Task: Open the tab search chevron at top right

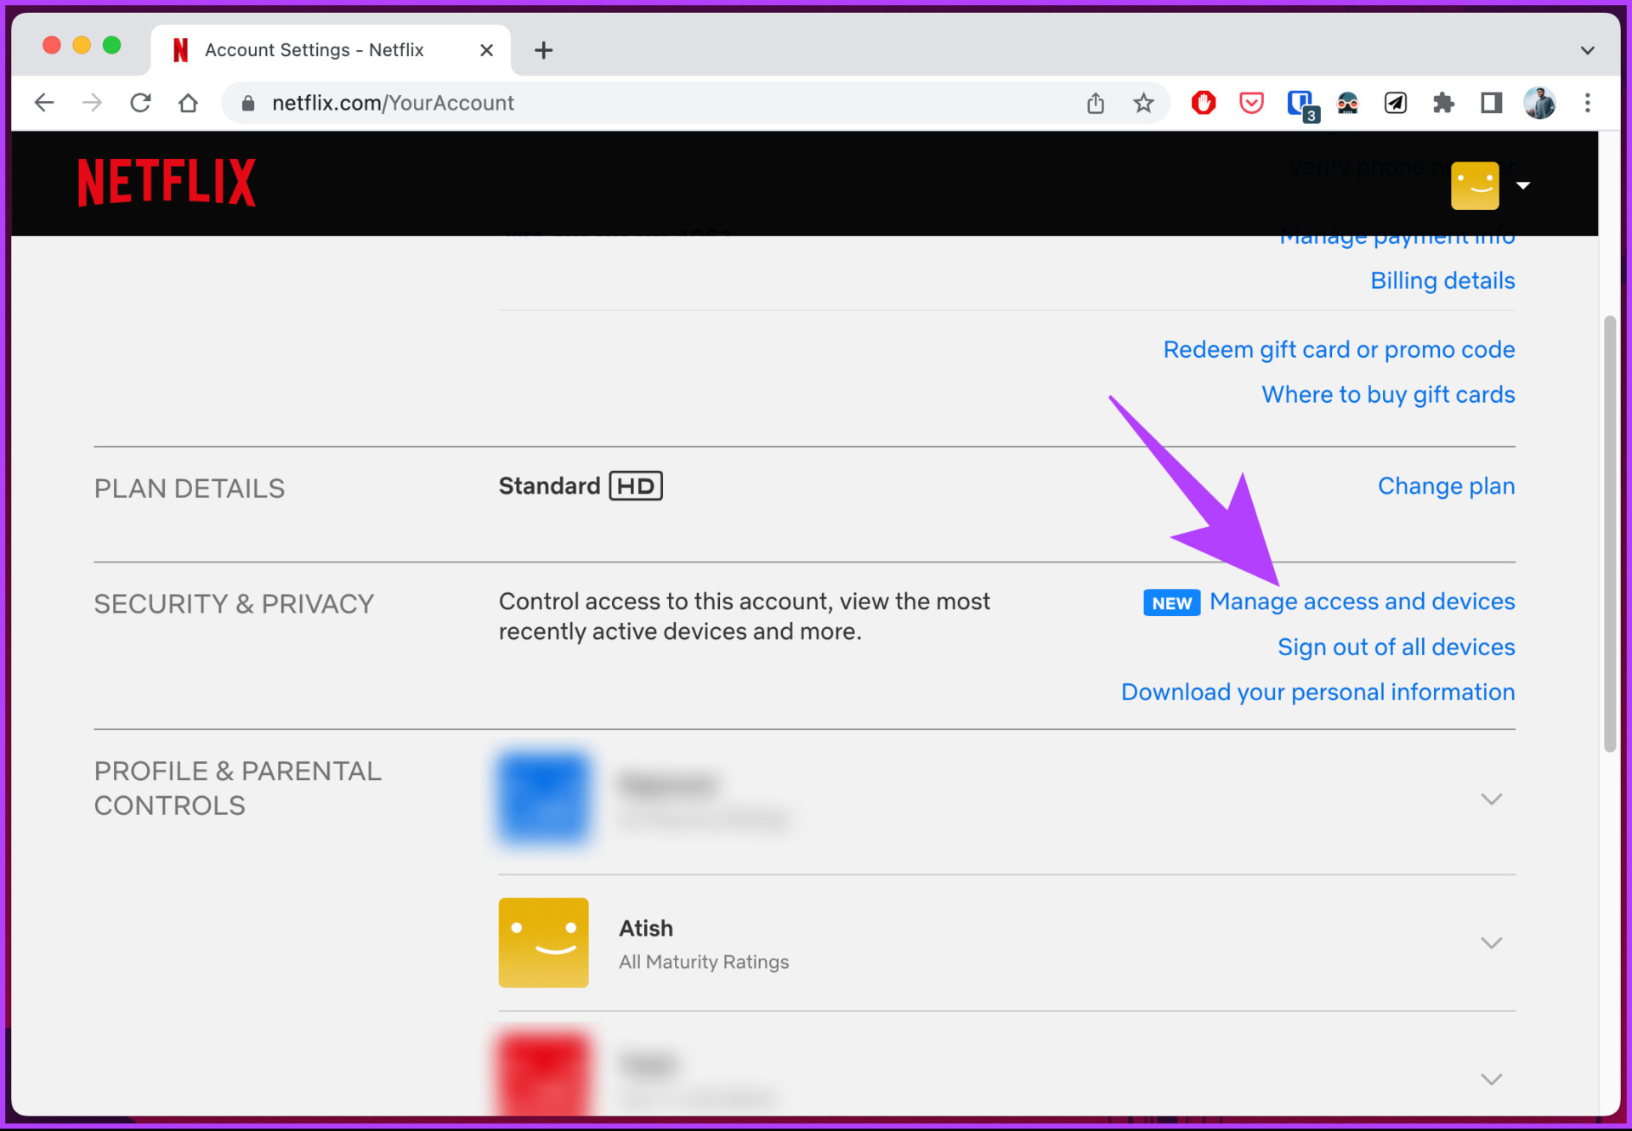Action: (x=1588, y=49)
